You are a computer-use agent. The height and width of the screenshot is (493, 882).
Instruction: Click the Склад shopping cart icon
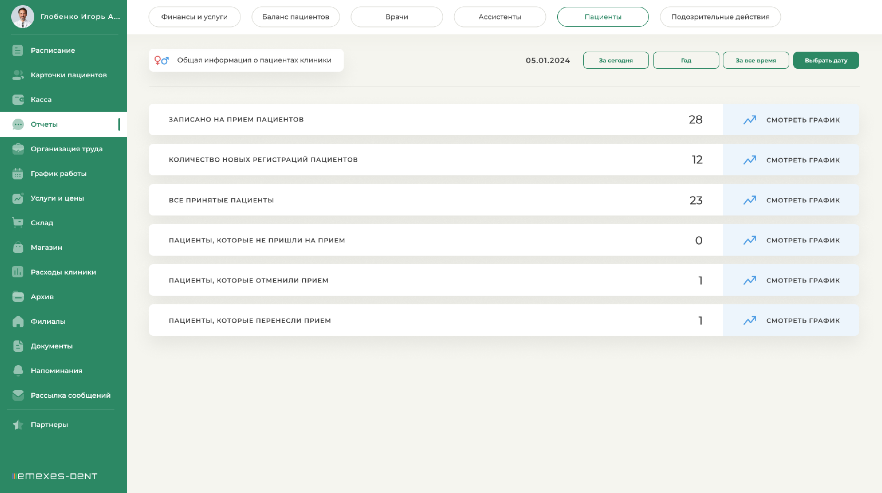point(18,223)
